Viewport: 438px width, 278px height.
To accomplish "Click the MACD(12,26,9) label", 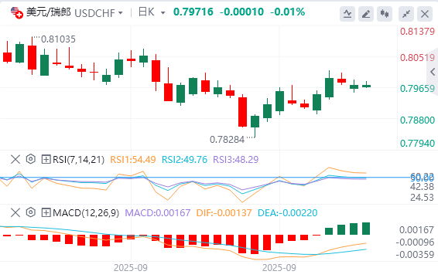I will pyautogui.click(x=86, y=213).
